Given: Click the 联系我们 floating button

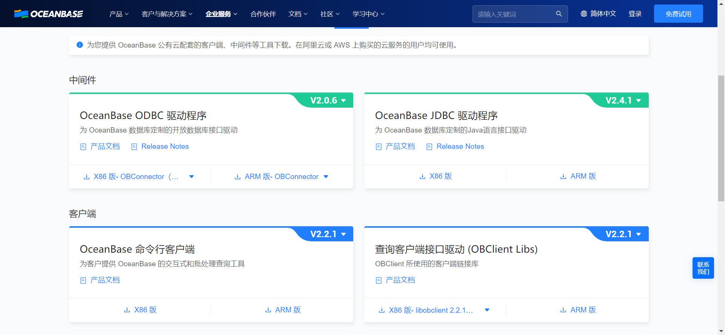Looking at the screenshot, I should pyautogui.click(x=703, y=268).
